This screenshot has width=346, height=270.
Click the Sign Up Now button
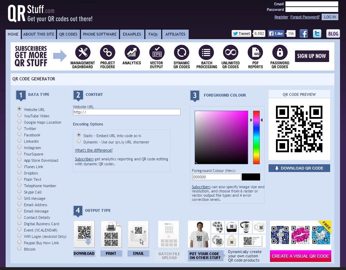click(312, 56)
